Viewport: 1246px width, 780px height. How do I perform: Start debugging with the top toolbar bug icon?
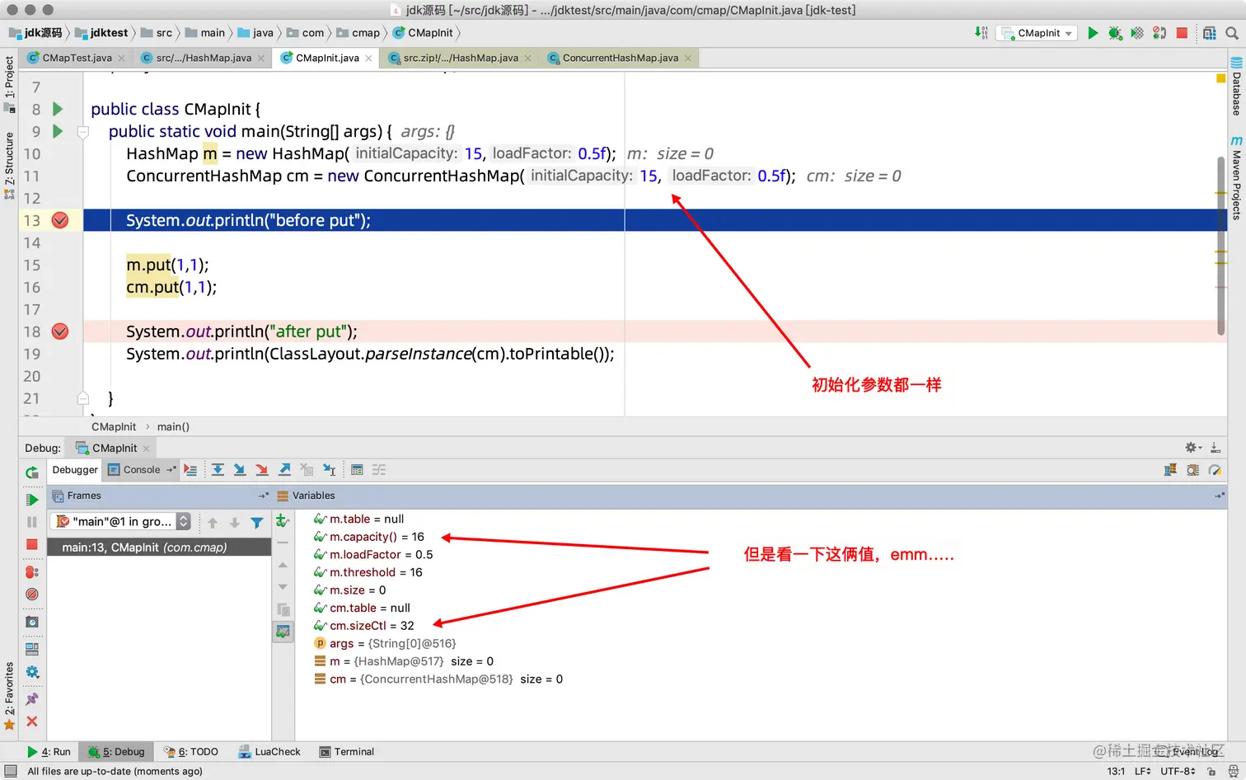pos(1115,33)
